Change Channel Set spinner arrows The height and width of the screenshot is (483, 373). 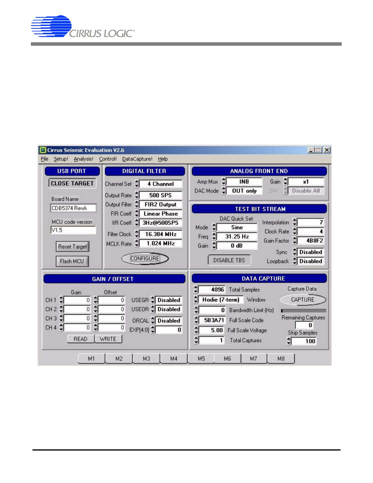(x=137, y=184)
